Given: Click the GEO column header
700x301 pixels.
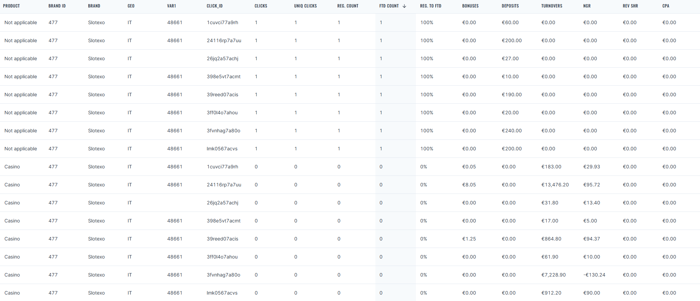Looking at the screenshot, I should [x=131, y=6].
